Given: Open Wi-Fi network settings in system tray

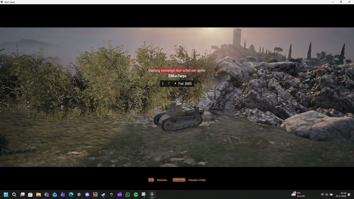Looking at the screenshot, I should [322, 195].
